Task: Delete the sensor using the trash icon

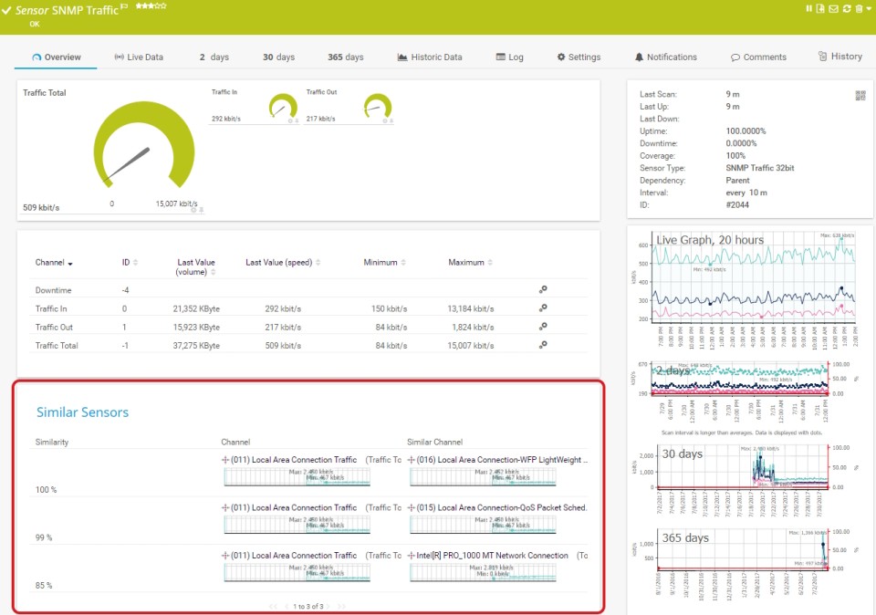Action: pos(859,8)
